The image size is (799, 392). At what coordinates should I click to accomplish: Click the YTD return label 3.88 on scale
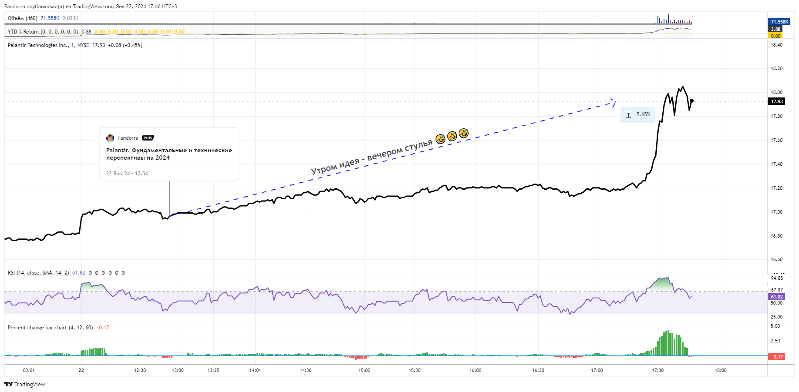coord(775,29)
